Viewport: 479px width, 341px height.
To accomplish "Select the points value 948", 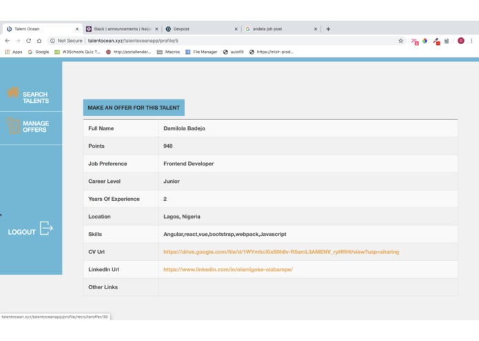I will click(x=167, y=146).
